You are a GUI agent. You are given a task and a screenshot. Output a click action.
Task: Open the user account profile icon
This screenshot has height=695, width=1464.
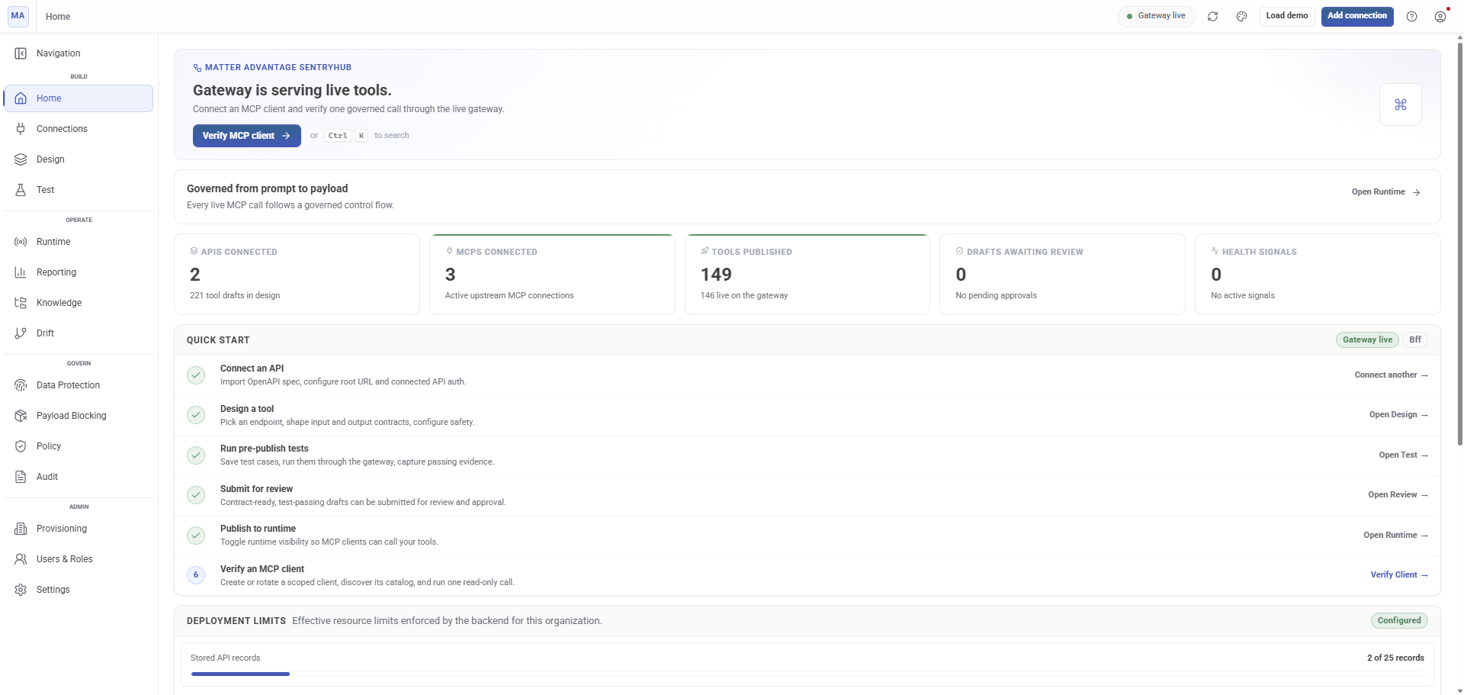point(1440,16)
